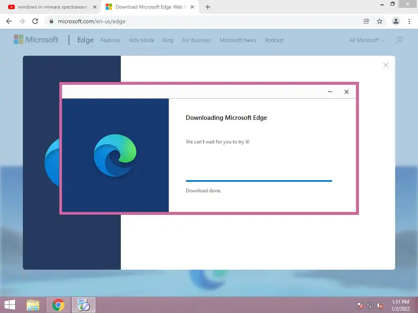Reload the Microsoft Edge download page
This screenshot has height=313, width=418.
35,21
